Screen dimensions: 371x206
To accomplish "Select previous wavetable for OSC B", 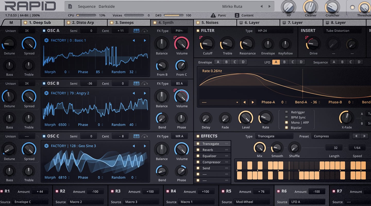I will [134, 93].
